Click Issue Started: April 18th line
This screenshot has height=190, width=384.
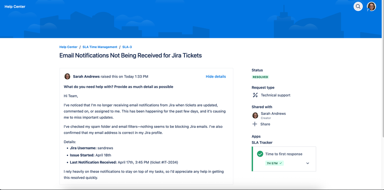pos(90,155)
